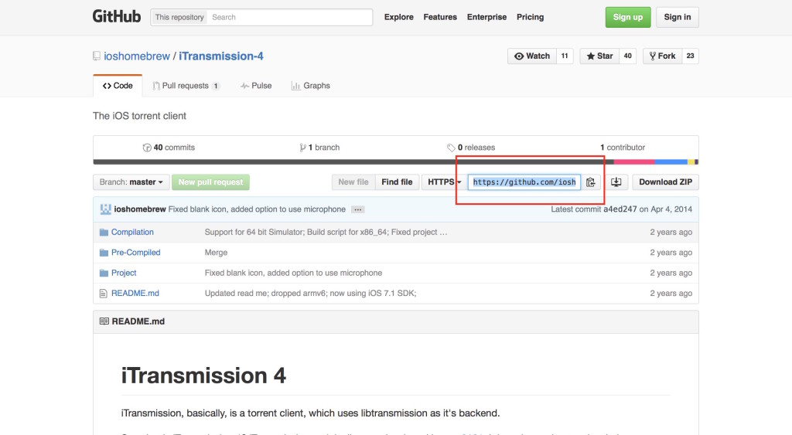
Task: Open Features in top navigation
Action: tap(440, 17)
